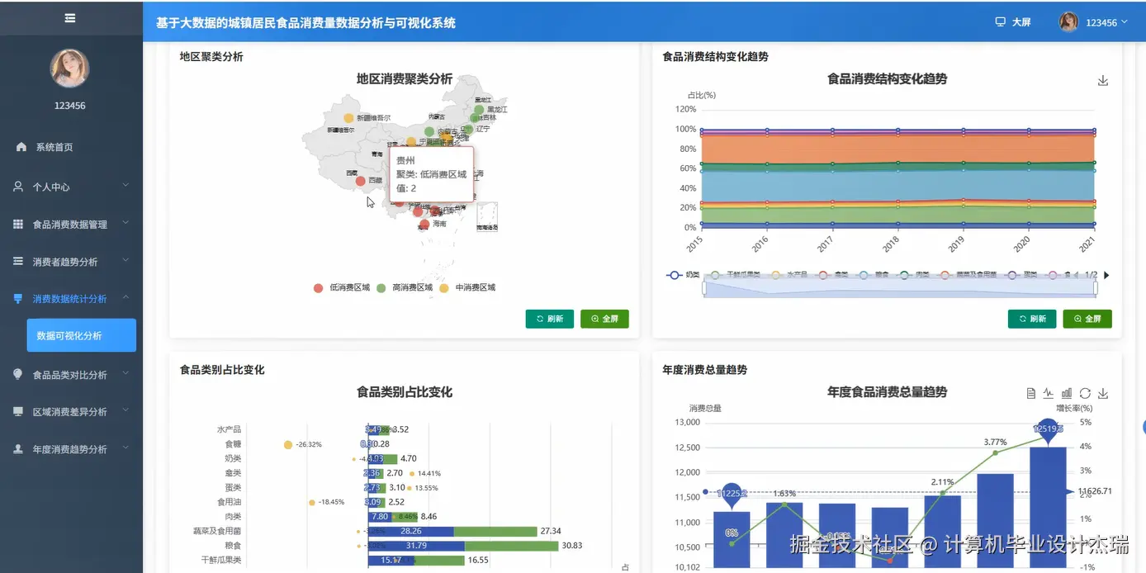Image resolution: width=1146 pixels, height=573 pixels.
Task: Click list icon beside 消费者趋势分析
Action: pyautogui.click(x=18, y=261)
